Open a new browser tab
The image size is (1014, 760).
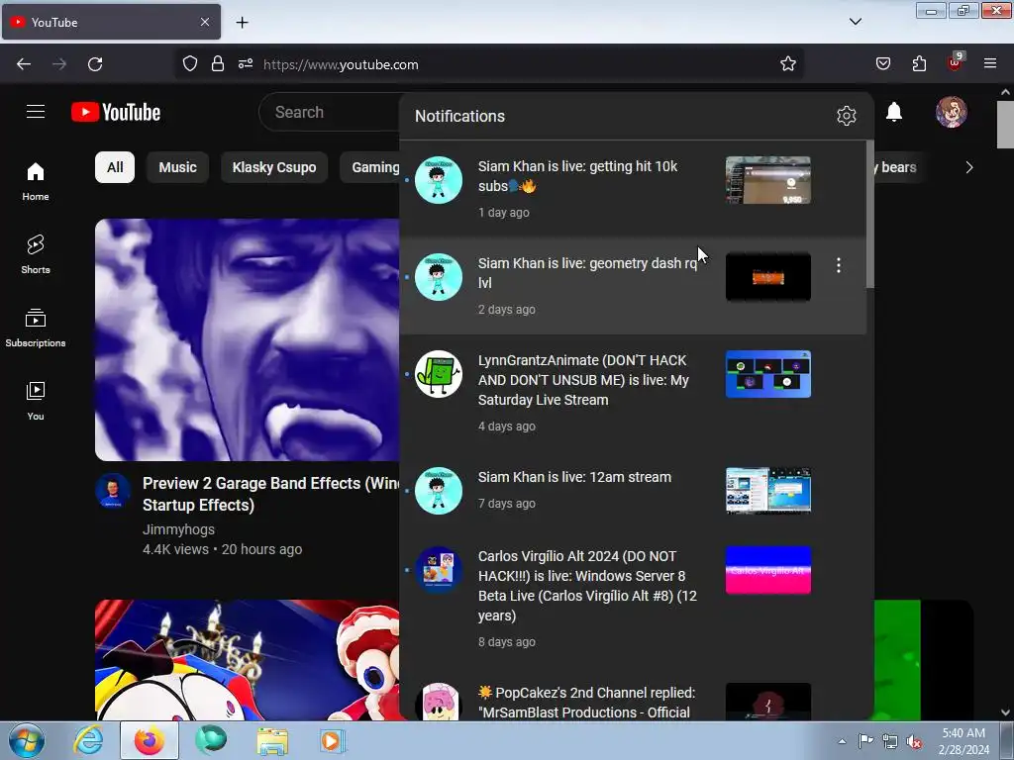(x=242, y=23)
